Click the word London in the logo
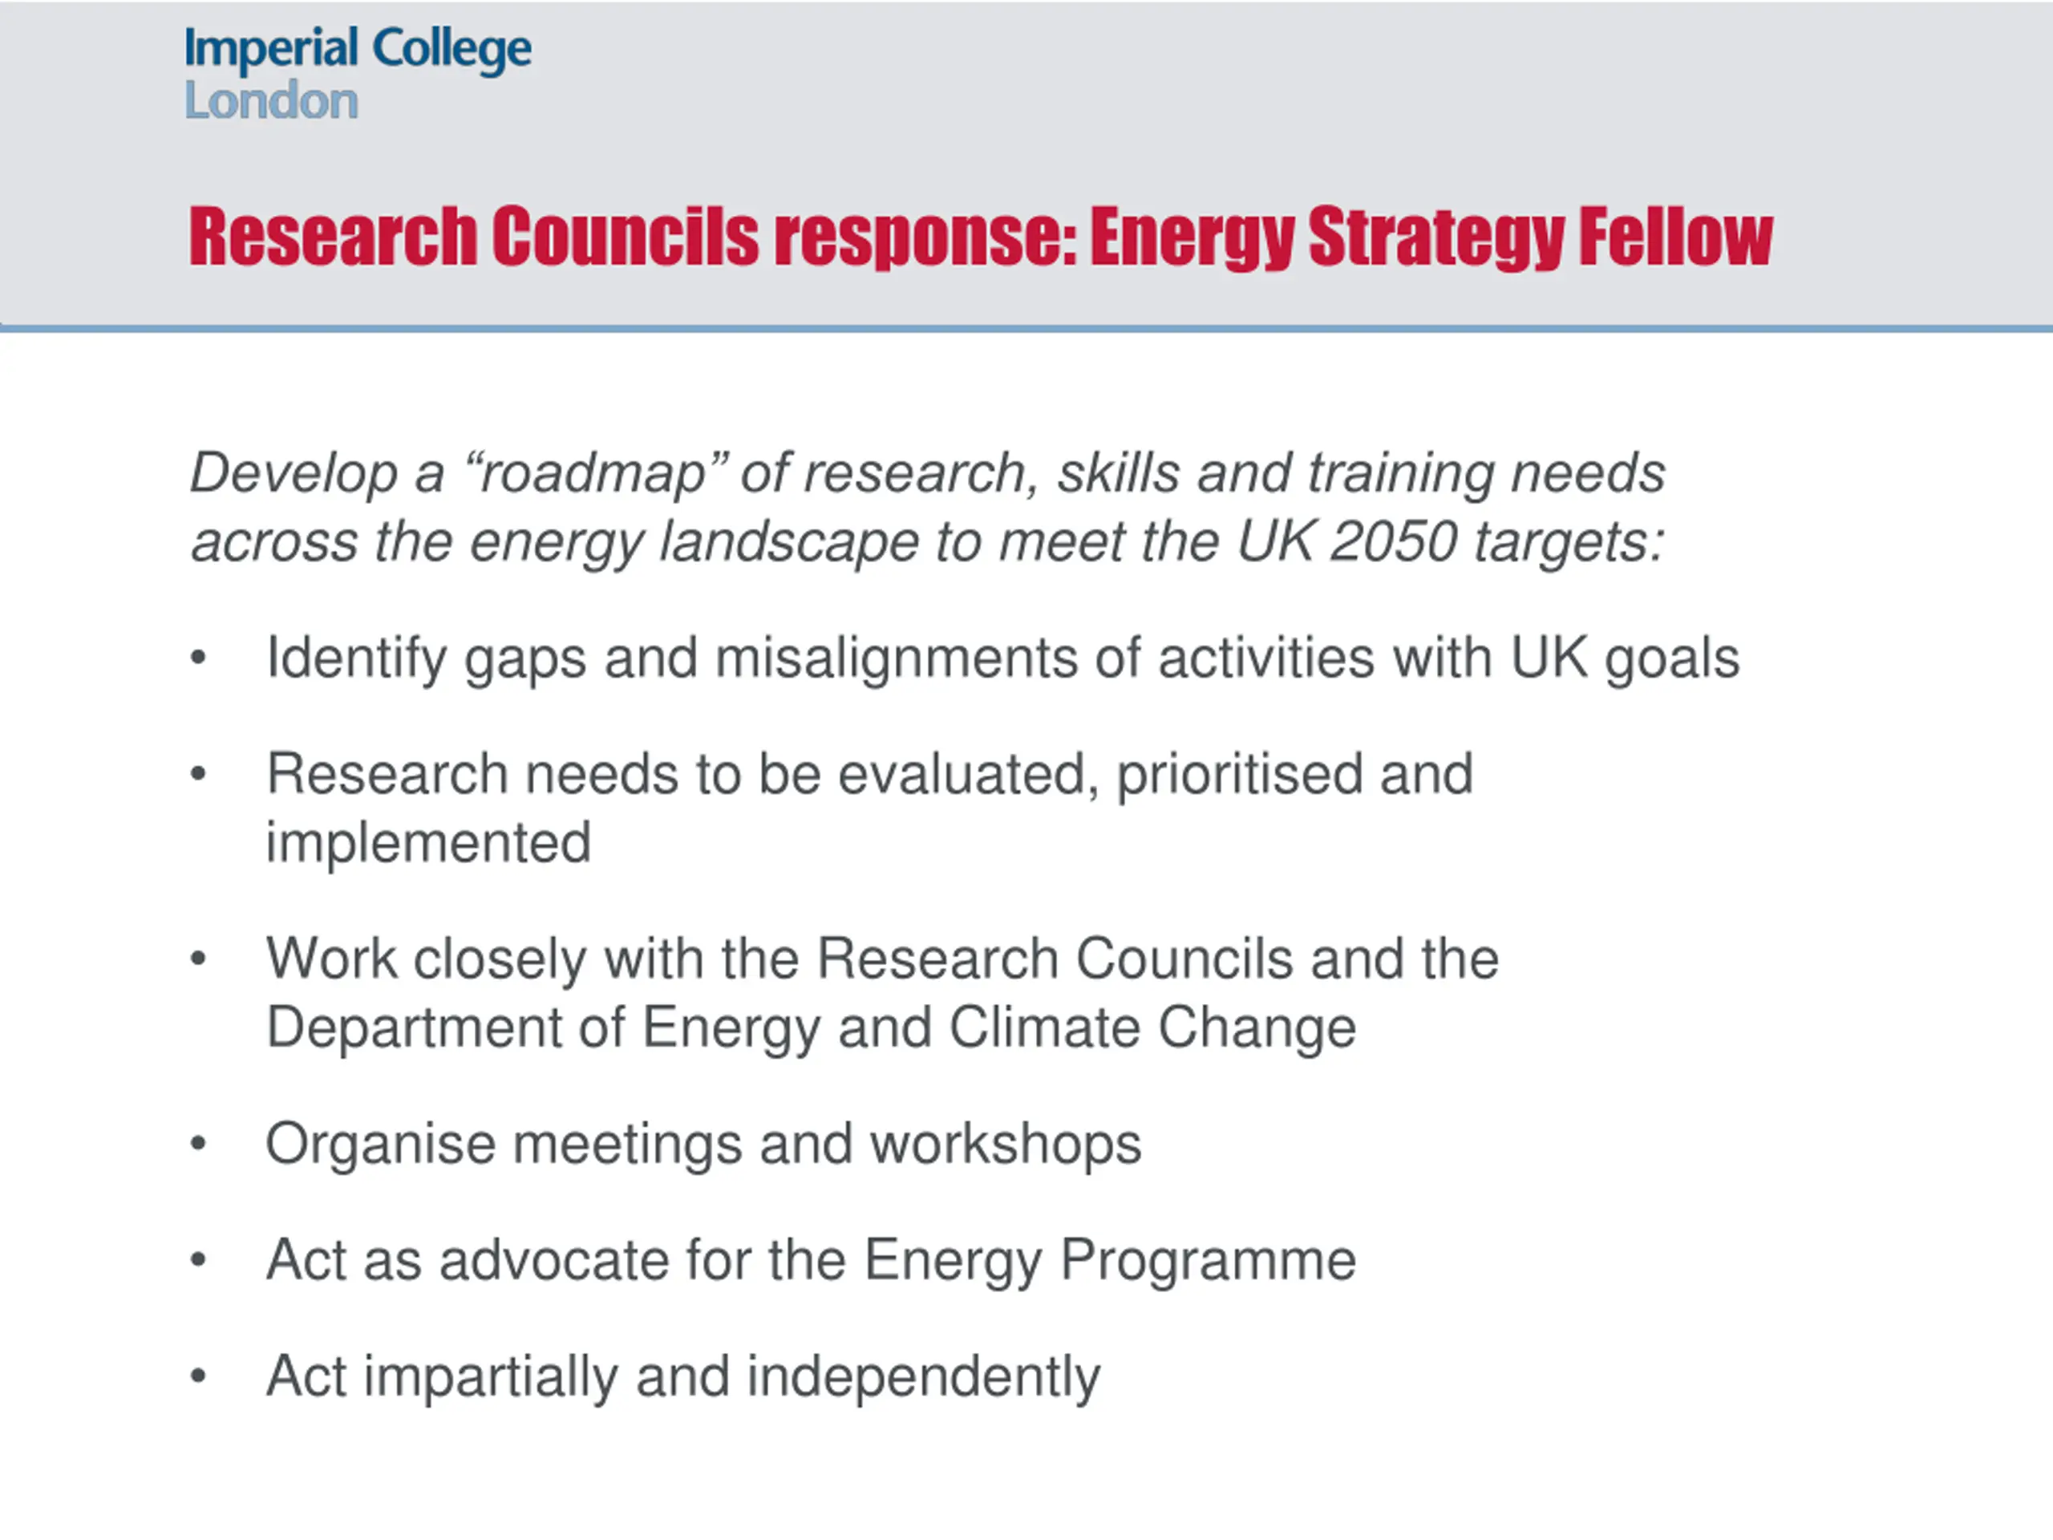This screenshot has width=2053, height=1540. pyautogui.click(x=272, y=100)
